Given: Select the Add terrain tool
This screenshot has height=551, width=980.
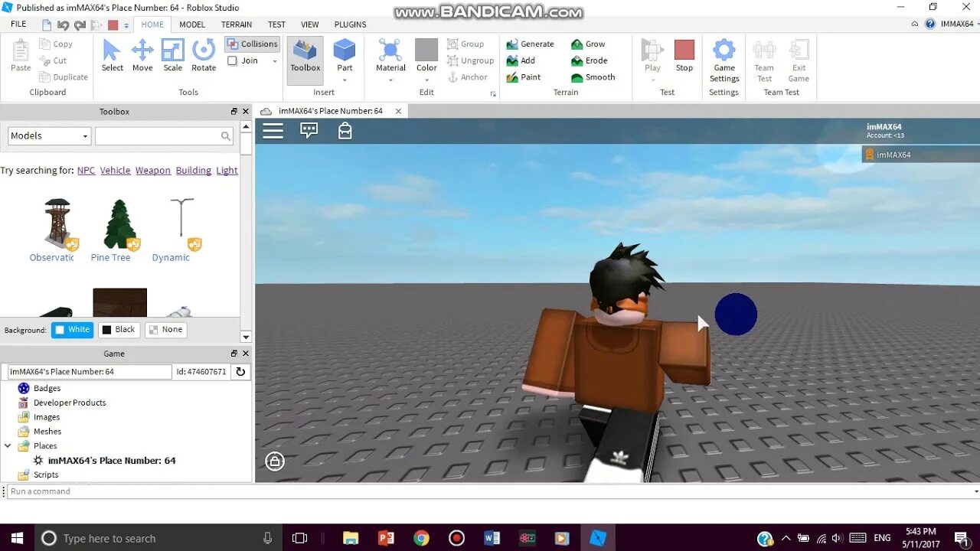Looking at the screenshot, I should [521, 60].
